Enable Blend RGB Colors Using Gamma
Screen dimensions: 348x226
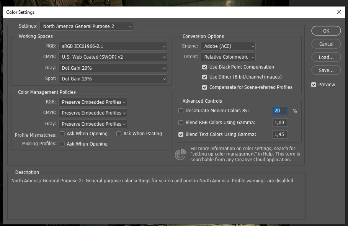tap(181, 123)
